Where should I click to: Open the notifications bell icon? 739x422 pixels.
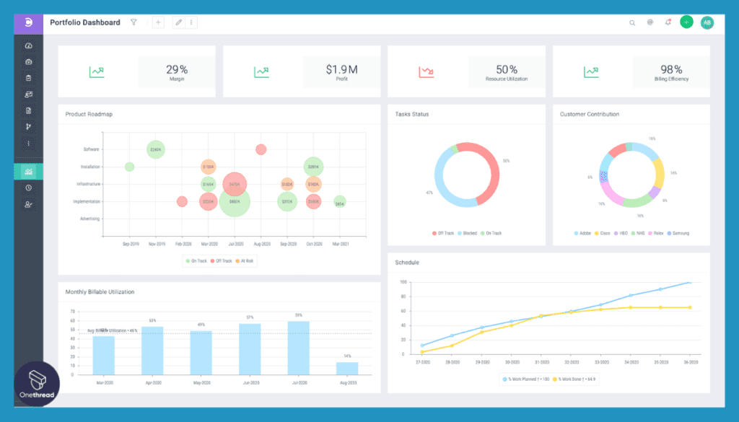coord(668,22)
